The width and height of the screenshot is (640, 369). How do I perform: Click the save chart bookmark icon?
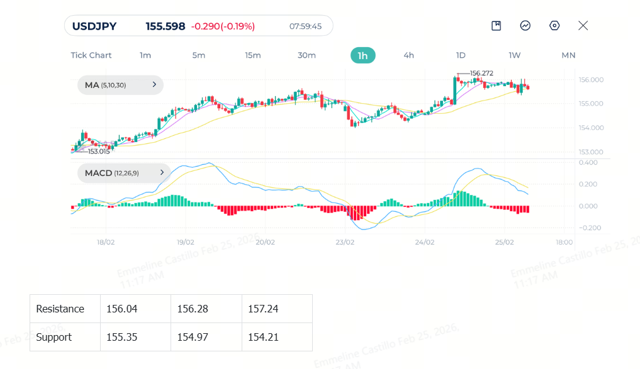[x=496, y=26]
